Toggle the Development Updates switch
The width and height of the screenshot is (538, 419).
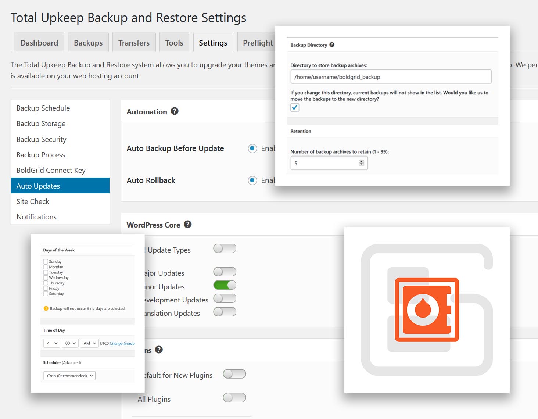click(x=225, y=298)
